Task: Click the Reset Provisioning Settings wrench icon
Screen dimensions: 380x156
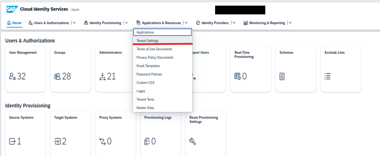Action: tap(192, 141)
